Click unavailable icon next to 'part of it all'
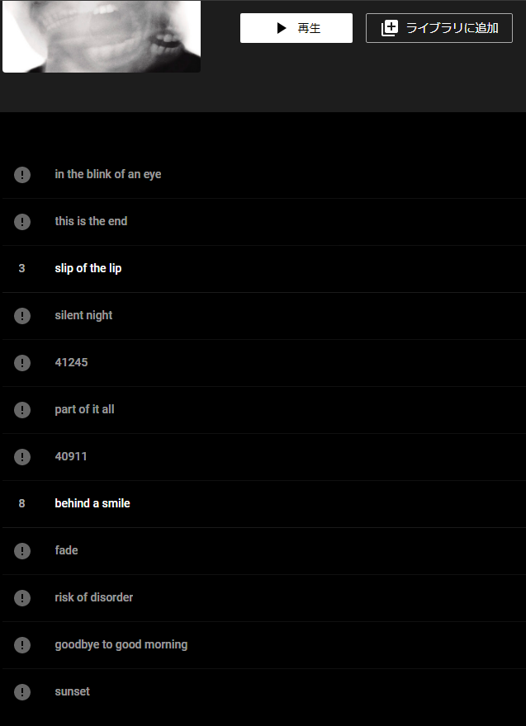526x726 pixels. coord(22,410)
